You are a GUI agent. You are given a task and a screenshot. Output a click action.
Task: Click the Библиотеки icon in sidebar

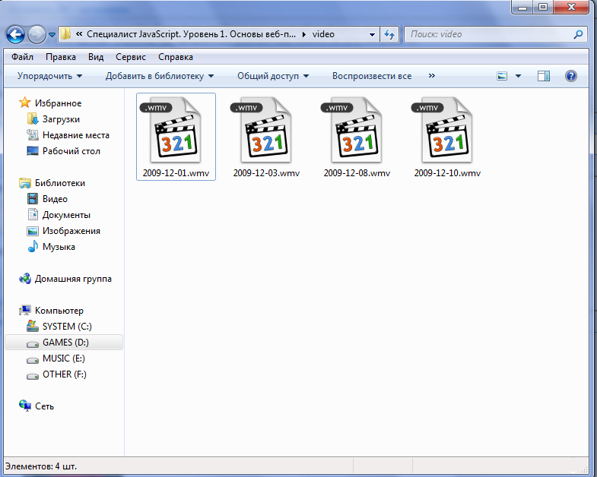[25, 183]
